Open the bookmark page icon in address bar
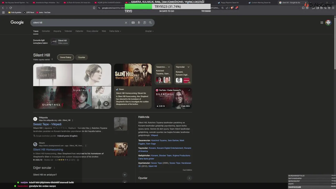The height and width of the screenshot is (189, 336). point(94,8)
